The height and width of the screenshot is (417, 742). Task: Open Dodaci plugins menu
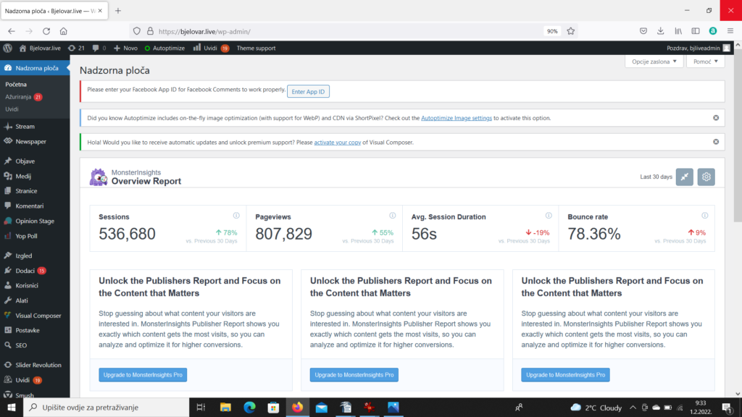click(x=35, y=271)
